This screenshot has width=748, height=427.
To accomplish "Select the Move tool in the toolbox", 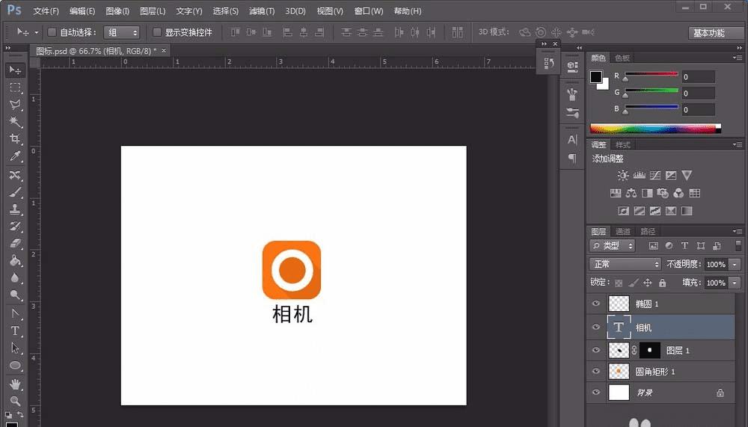I will (14, 70).
